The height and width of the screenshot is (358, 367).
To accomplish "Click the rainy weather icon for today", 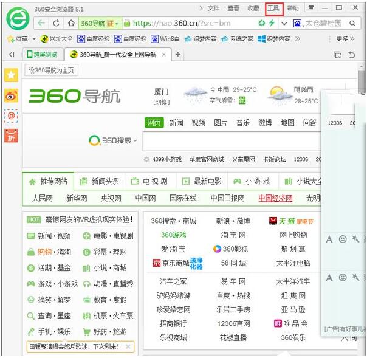I will (195, 95).
